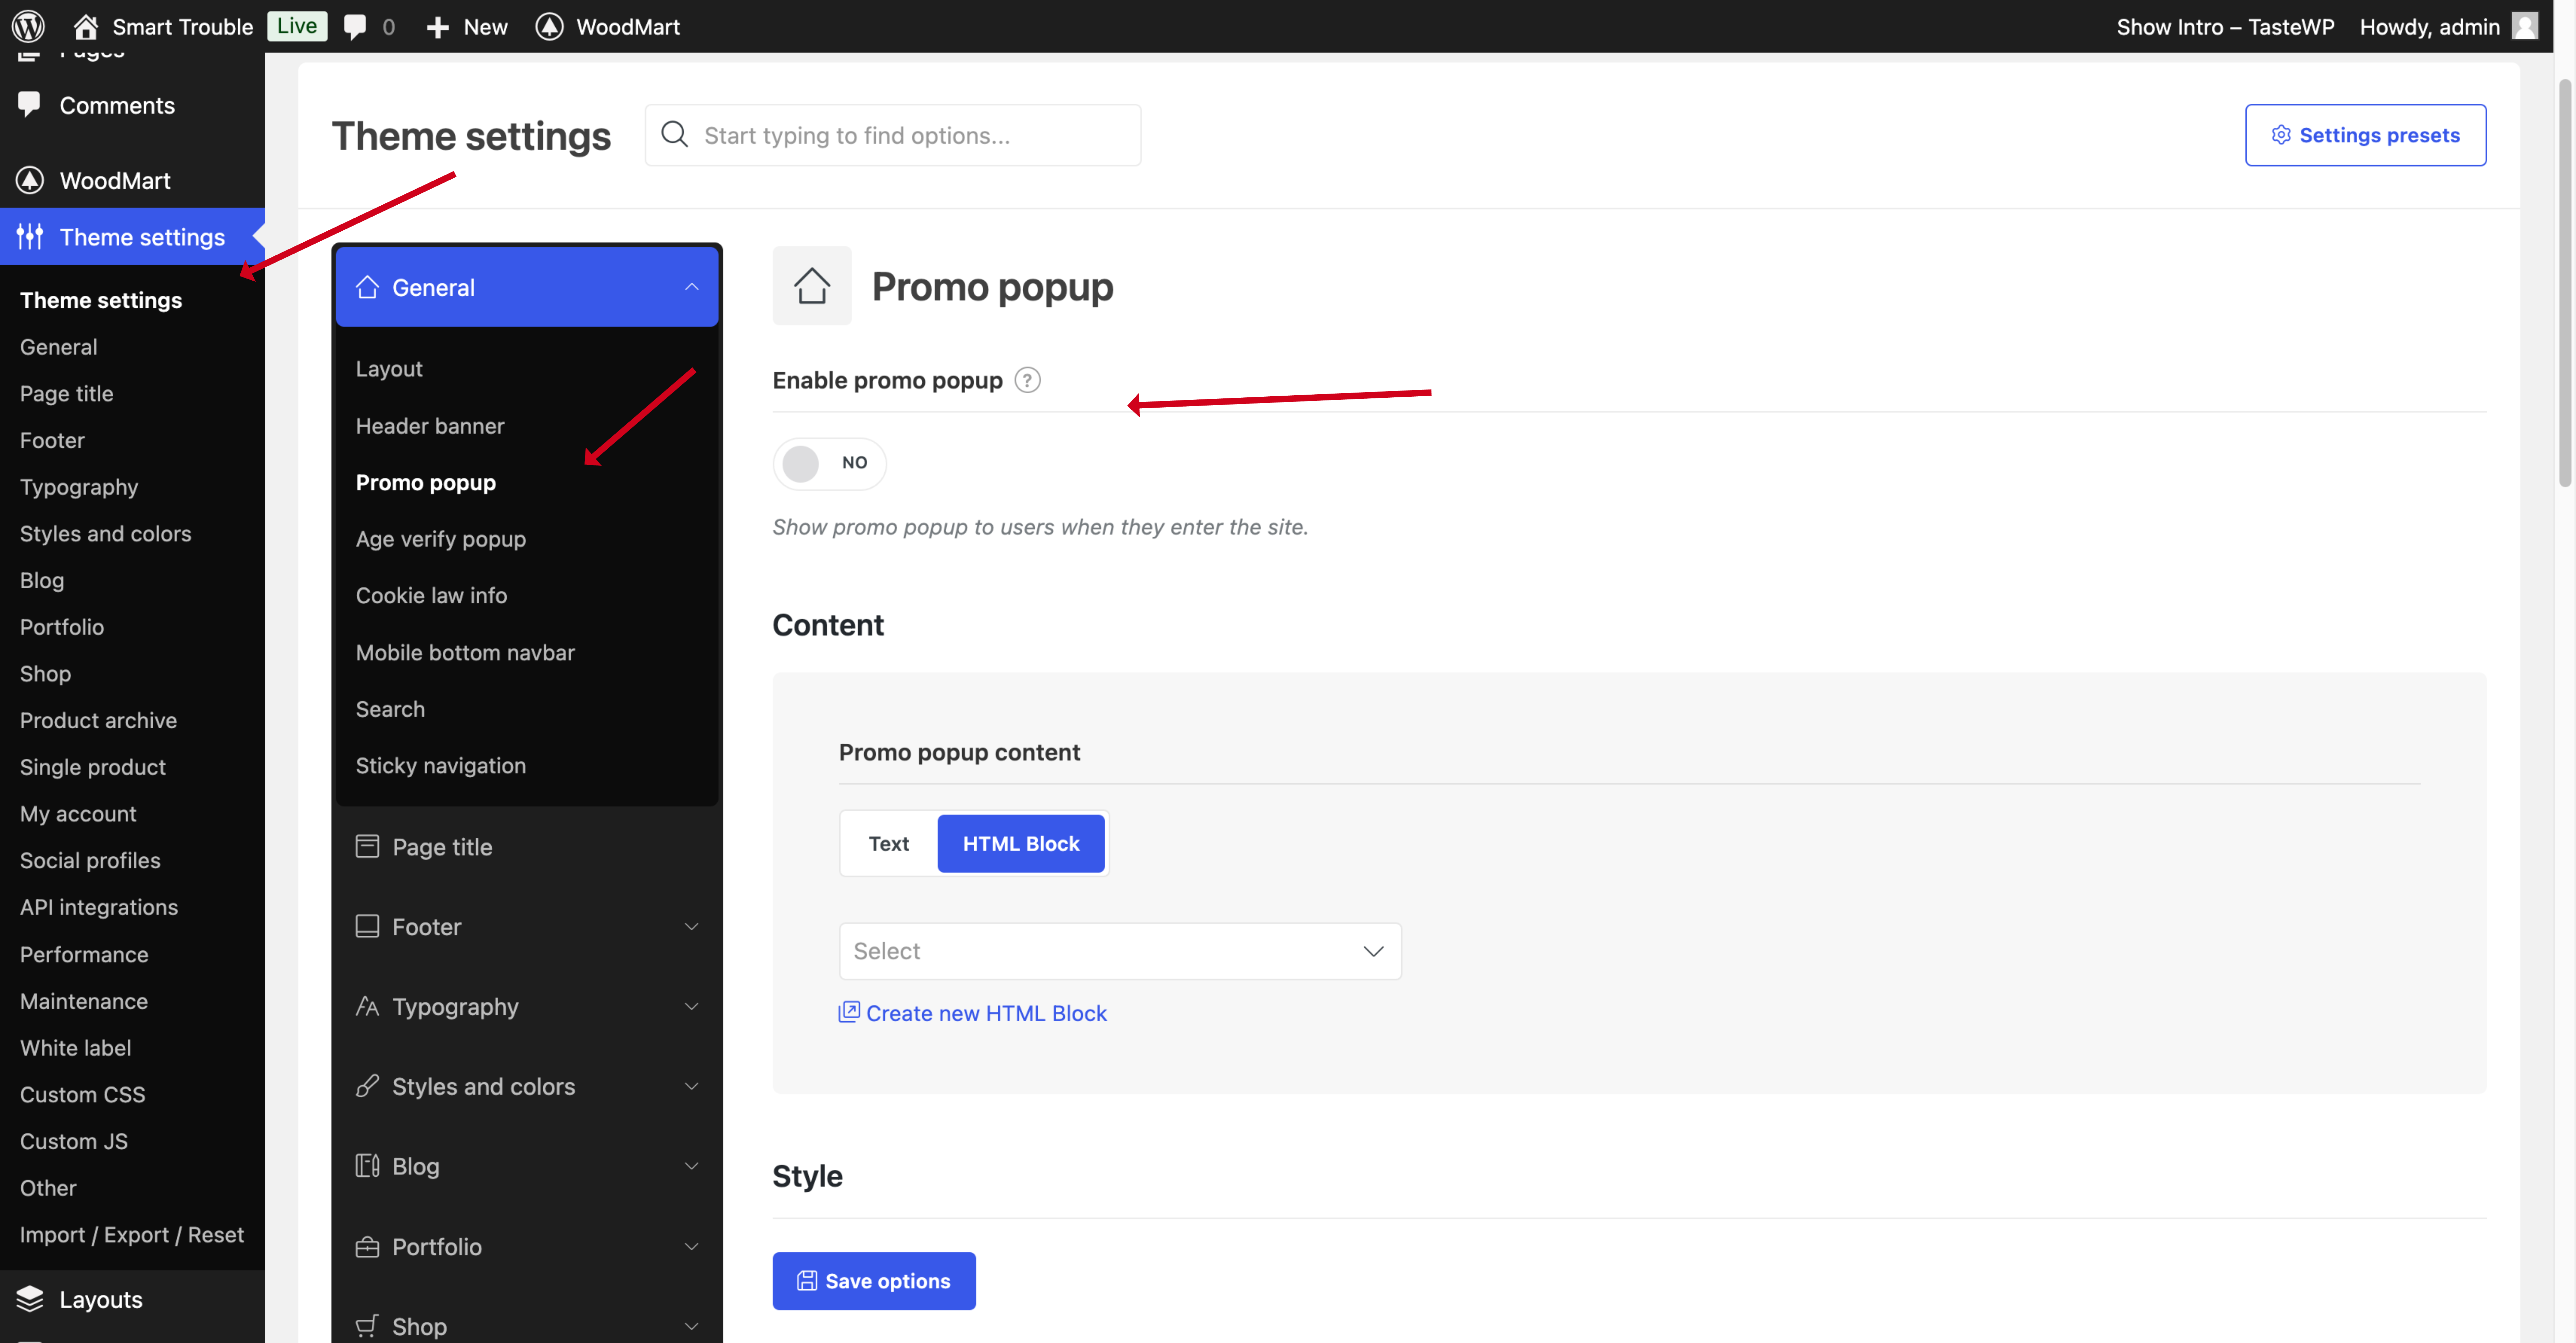Image resolution: width=2576 pixels, height=1343 pixels.
Task: Click the magnifier icon in options search
Action: point(675,135)
